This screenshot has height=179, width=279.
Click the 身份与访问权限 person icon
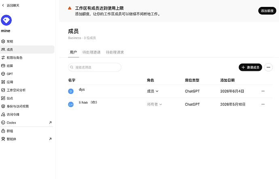[x=3, y=106]
